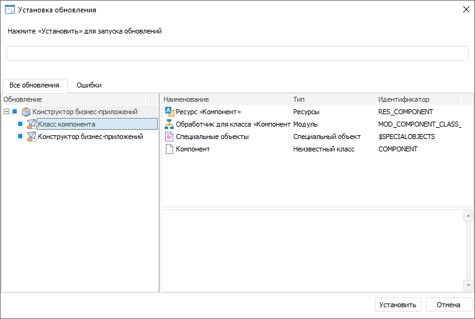The height and width of the screenshot is (319, 475).
Task: Click the «Отмена» button
Action: point(448,305)
